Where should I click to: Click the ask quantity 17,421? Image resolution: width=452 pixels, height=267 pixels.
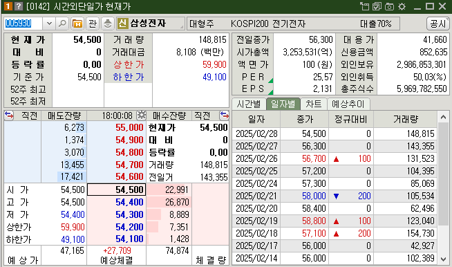(73, 176)
